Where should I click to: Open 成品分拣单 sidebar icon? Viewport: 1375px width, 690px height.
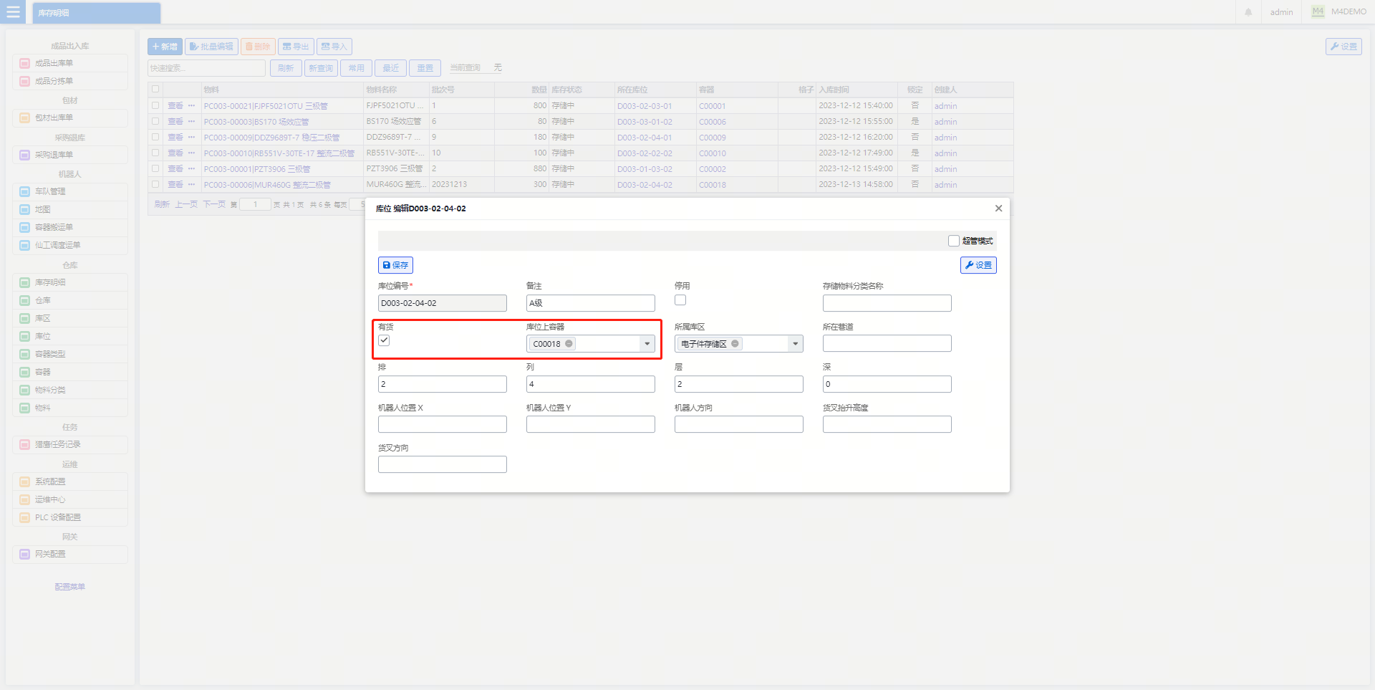(x=25, y=82)
